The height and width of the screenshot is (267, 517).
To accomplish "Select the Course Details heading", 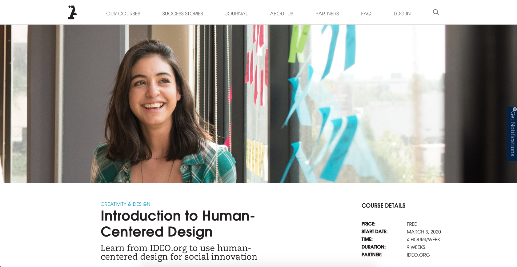I will tap(383, 205).
